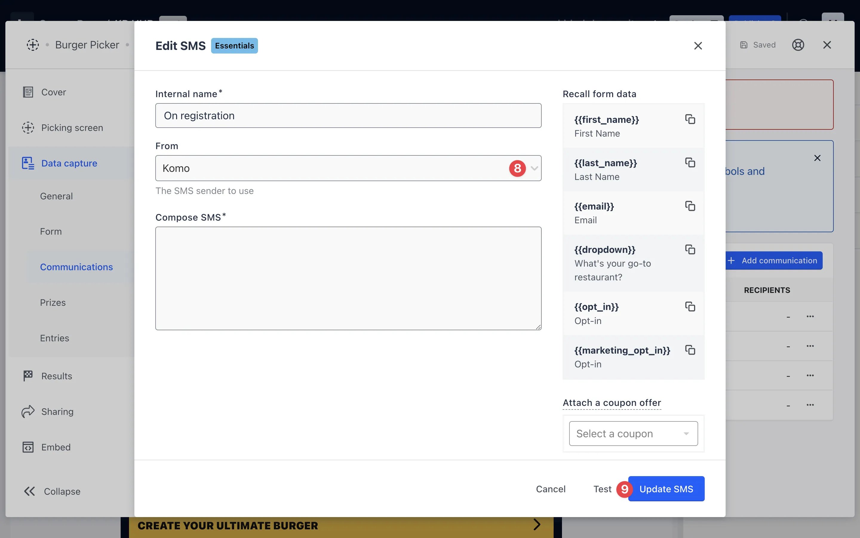Collapse the sidebar
860x538 pixels.
(52, 491)
